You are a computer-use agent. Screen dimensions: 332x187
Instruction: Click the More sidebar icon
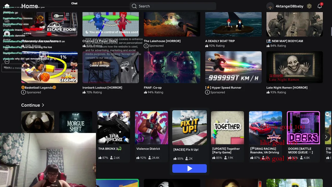7,62
